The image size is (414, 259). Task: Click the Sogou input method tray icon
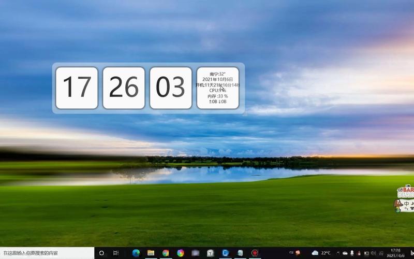click(x=298, y=253)
